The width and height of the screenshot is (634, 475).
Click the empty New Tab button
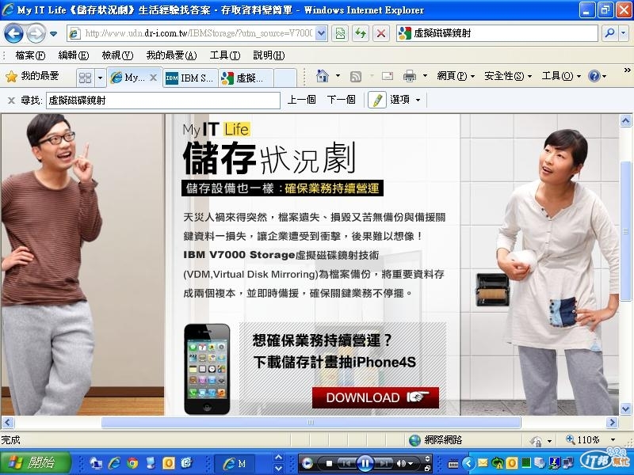(285, 78)
